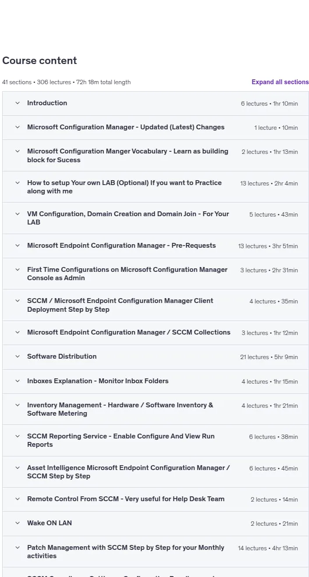Click '3 lectures • 2hr 31min' text
Screen dimensions: 309x577
coord(269,270)
